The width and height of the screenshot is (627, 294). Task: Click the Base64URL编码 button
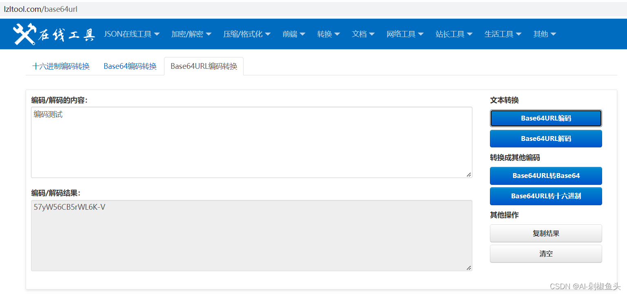pos(546,118)
